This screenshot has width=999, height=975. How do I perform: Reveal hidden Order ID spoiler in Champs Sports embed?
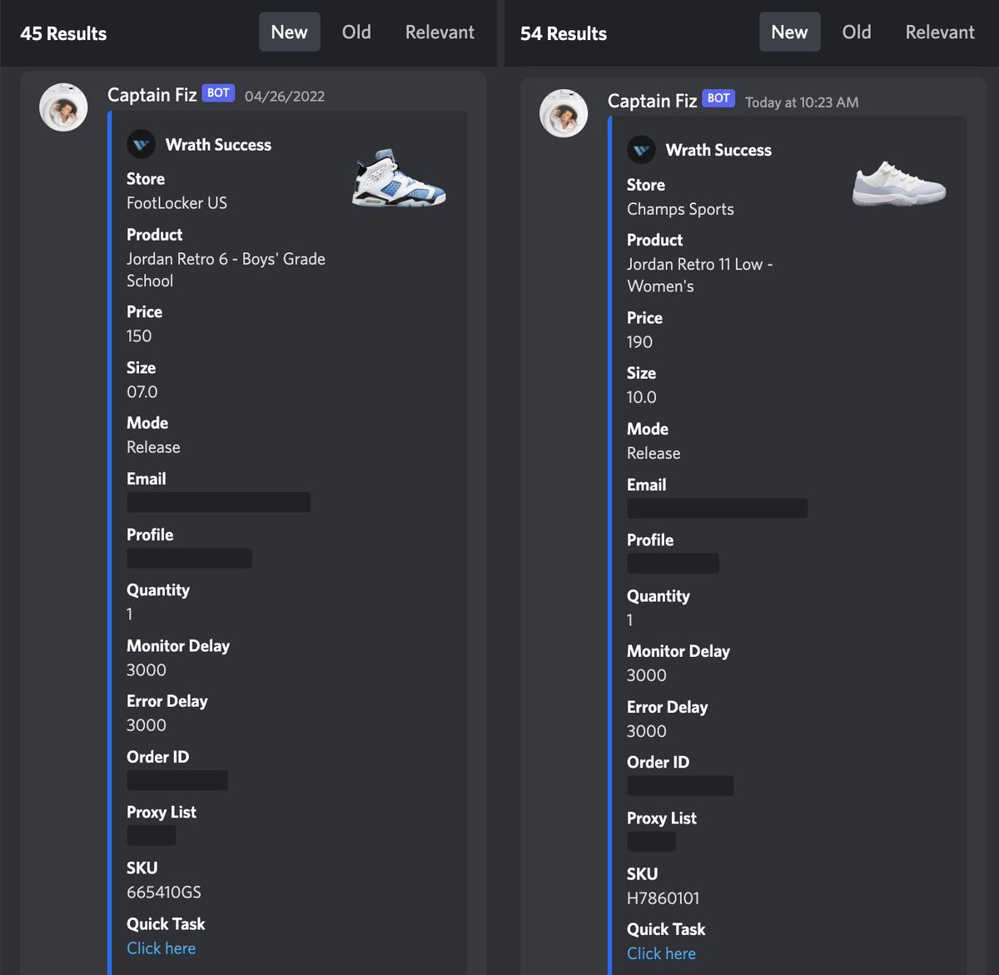click(680, 785)
